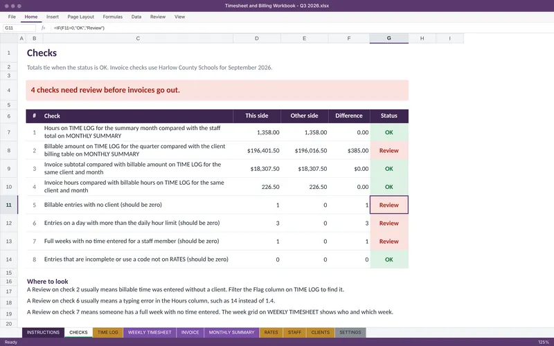This screenshot has width=554, height=346.
Task: Select the Review status cell for check 5
Action: coord(389,205)
